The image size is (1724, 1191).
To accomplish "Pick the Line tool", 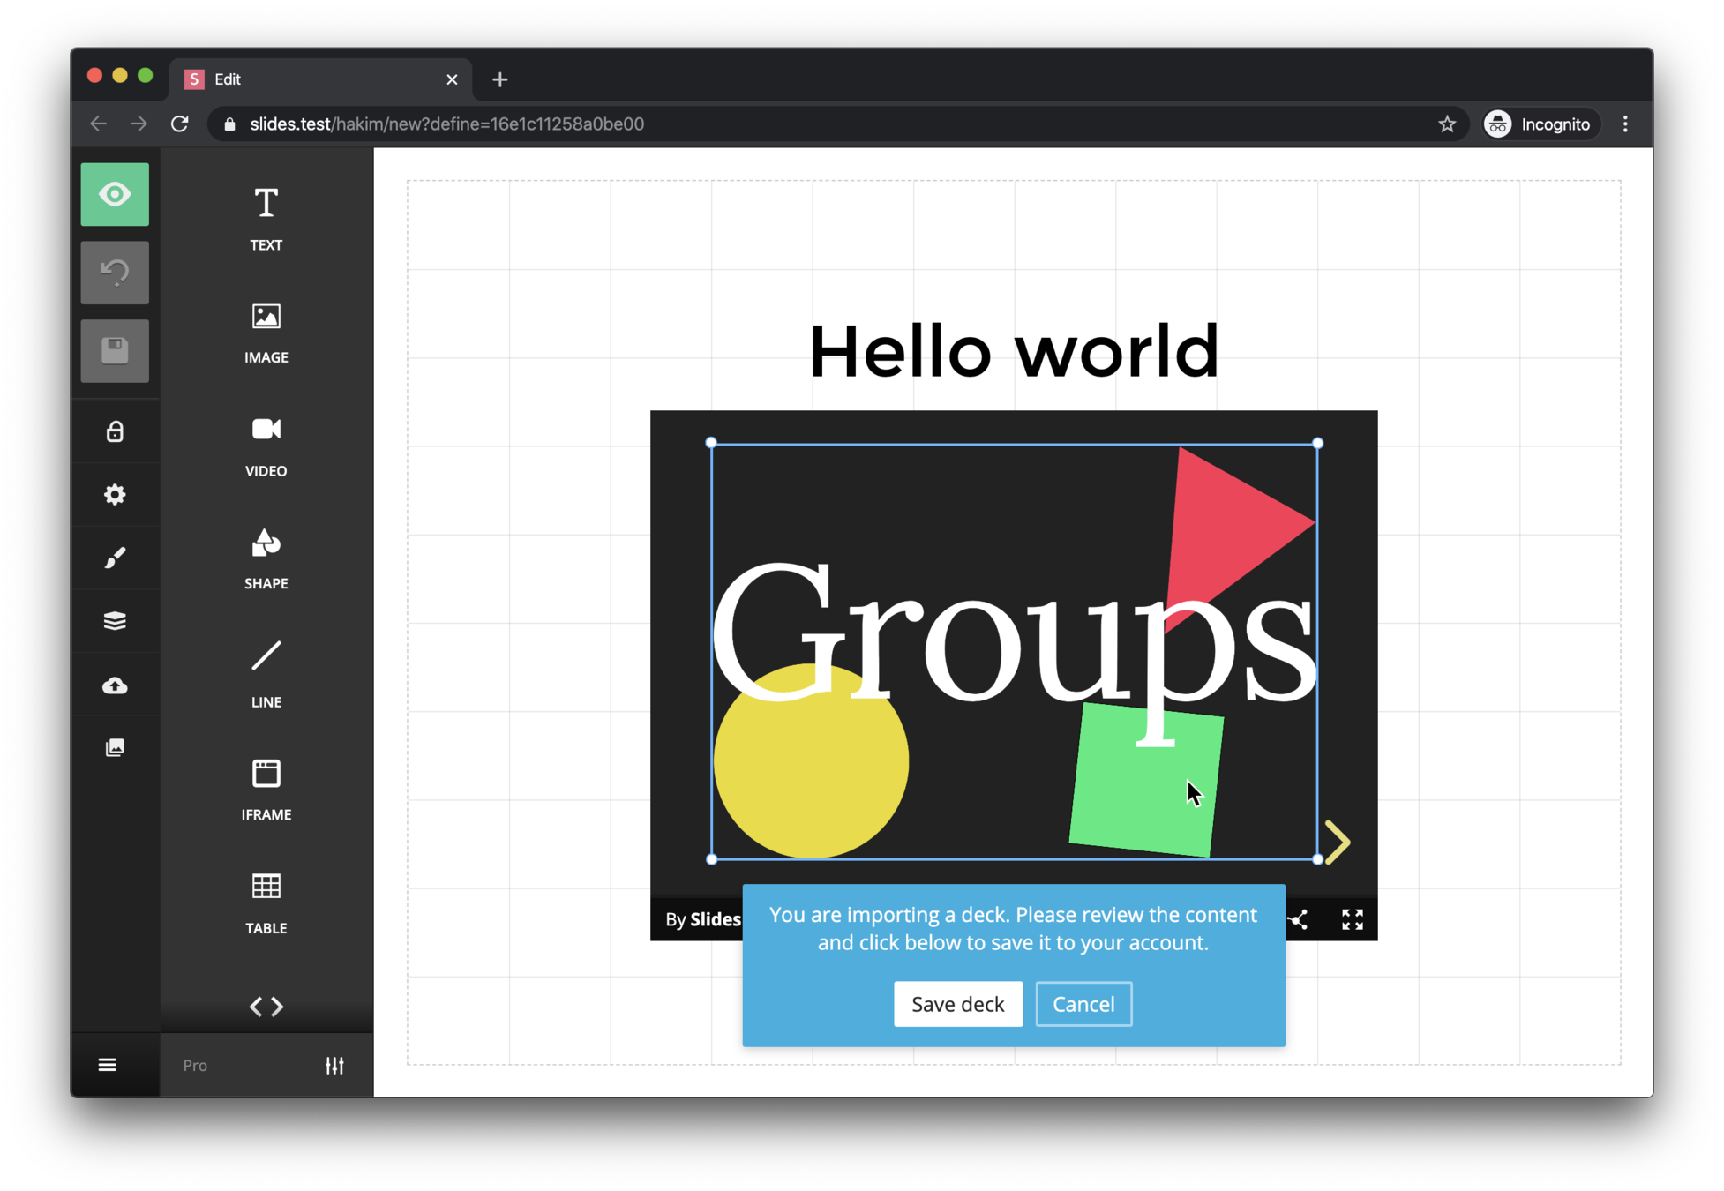I will coord(266,673).
